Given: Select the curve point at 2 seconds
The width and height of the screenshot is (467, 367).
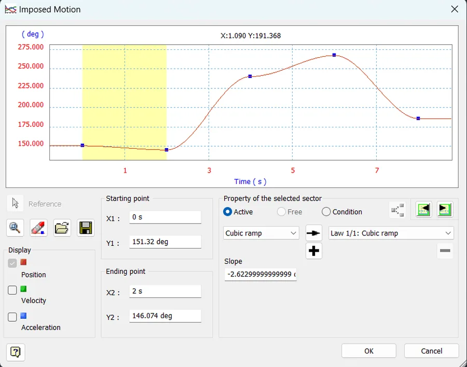Looking at the screenshot, I should point(167,150).
